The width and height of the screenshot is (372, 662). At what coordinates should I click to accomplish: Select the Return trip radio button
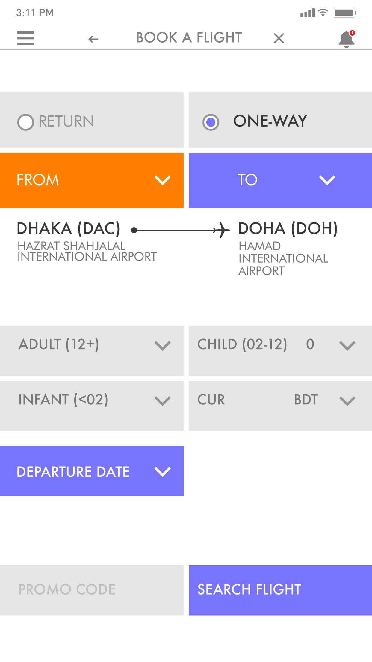click(26, 122)
